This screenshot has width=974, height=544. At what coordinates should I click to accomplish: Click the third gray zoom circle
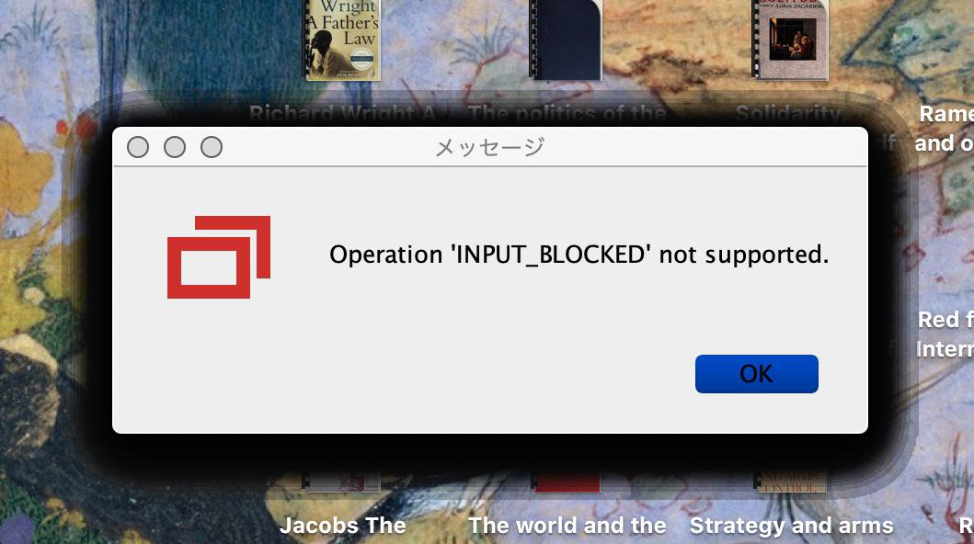click(212, 147)
